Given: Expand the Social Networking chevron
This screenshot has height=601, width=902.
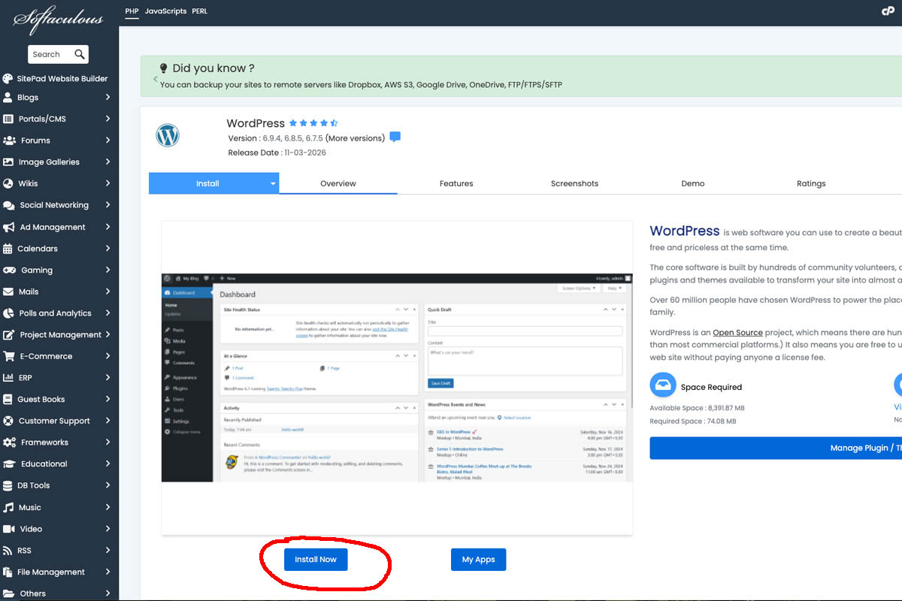Looking at the screenshot, I should (x=108, y=205).
